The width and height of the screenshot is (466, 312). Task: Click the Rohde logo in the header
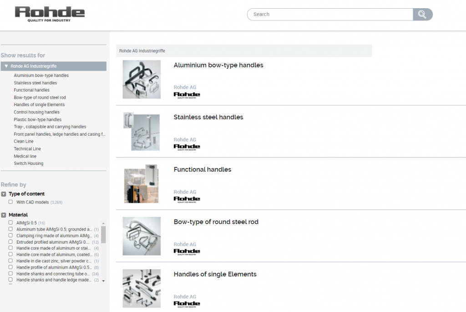click(x=50, y=14)
